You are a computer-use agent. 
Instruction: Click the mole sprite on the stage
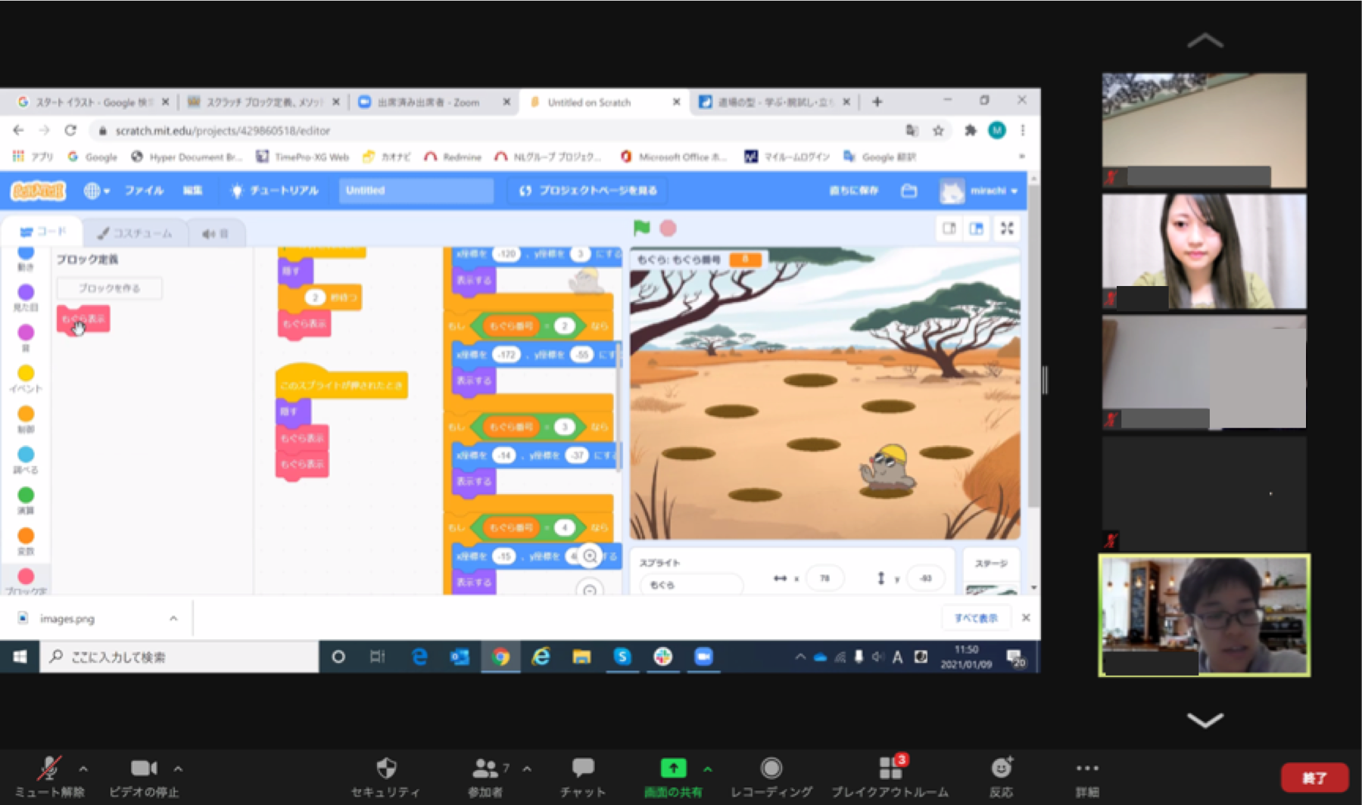click(x=887, y=467)
